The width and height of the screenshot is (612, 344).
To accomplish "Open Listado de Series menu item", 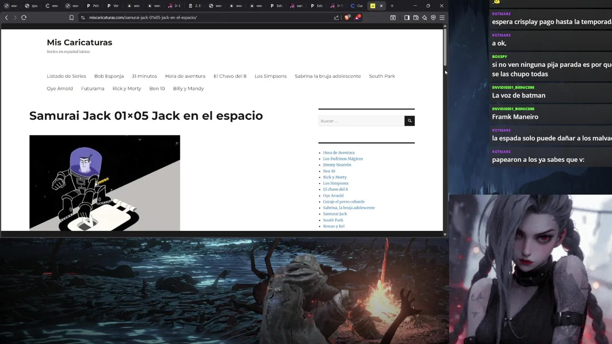I will point(66,76).
